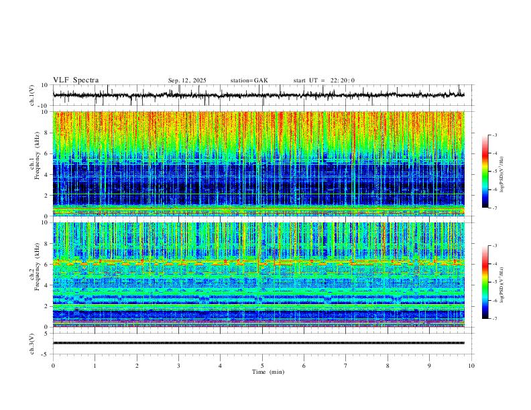Select the ch.2 "Frequency (kHz)" axis label
Screen dimensions: 531x410
pos(37,267)
